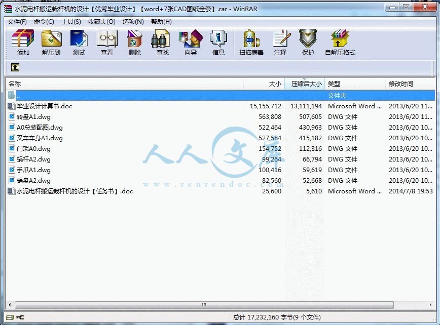
Task: Click the Info (信息) toolbar icon
Action: (218, 38)
